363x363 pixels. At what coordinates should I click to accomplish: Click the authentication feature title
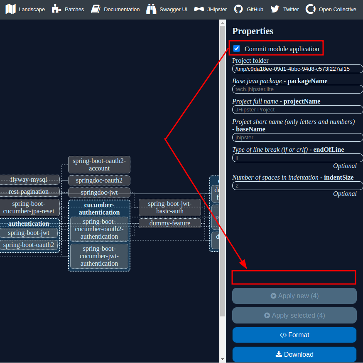point(29,223)
